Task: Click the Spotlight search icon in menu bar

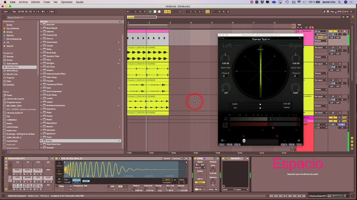Action: pos(340,2)
